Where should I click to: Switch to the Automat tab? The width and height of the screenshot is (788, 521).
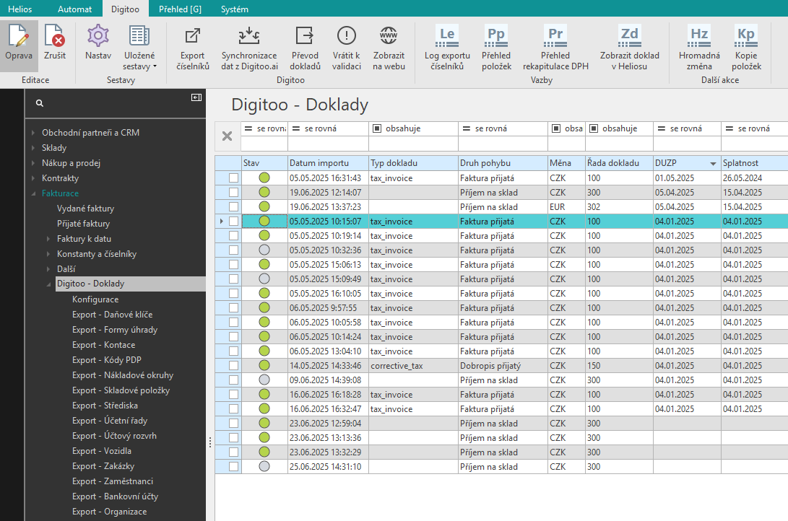pos(75,9)
